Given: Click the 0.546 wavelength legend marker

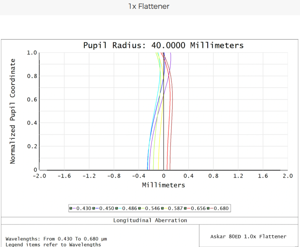Looking at the screenshot, I should click(140, 208).
